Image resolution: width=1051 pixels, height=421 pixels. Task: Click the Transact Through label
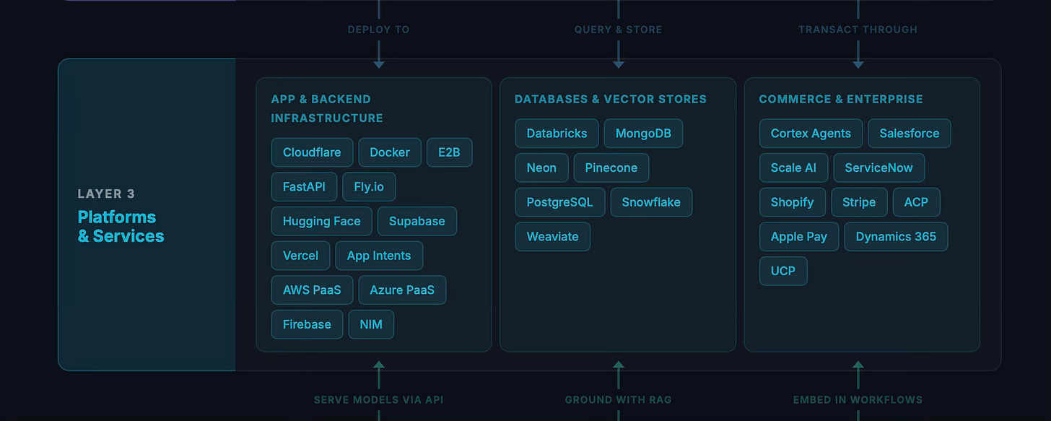tap(858, 30)
